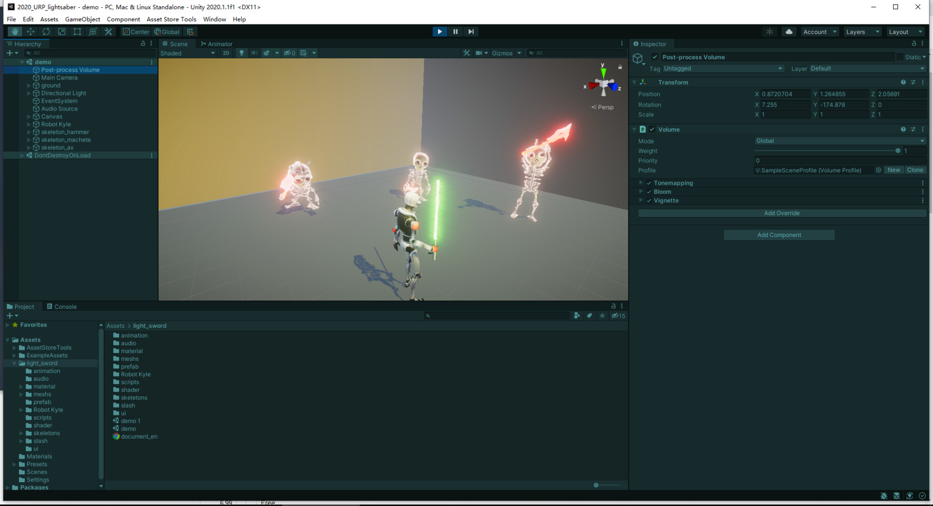
Task: Open the Layout dropdown
Action: [x=905, y=32]
